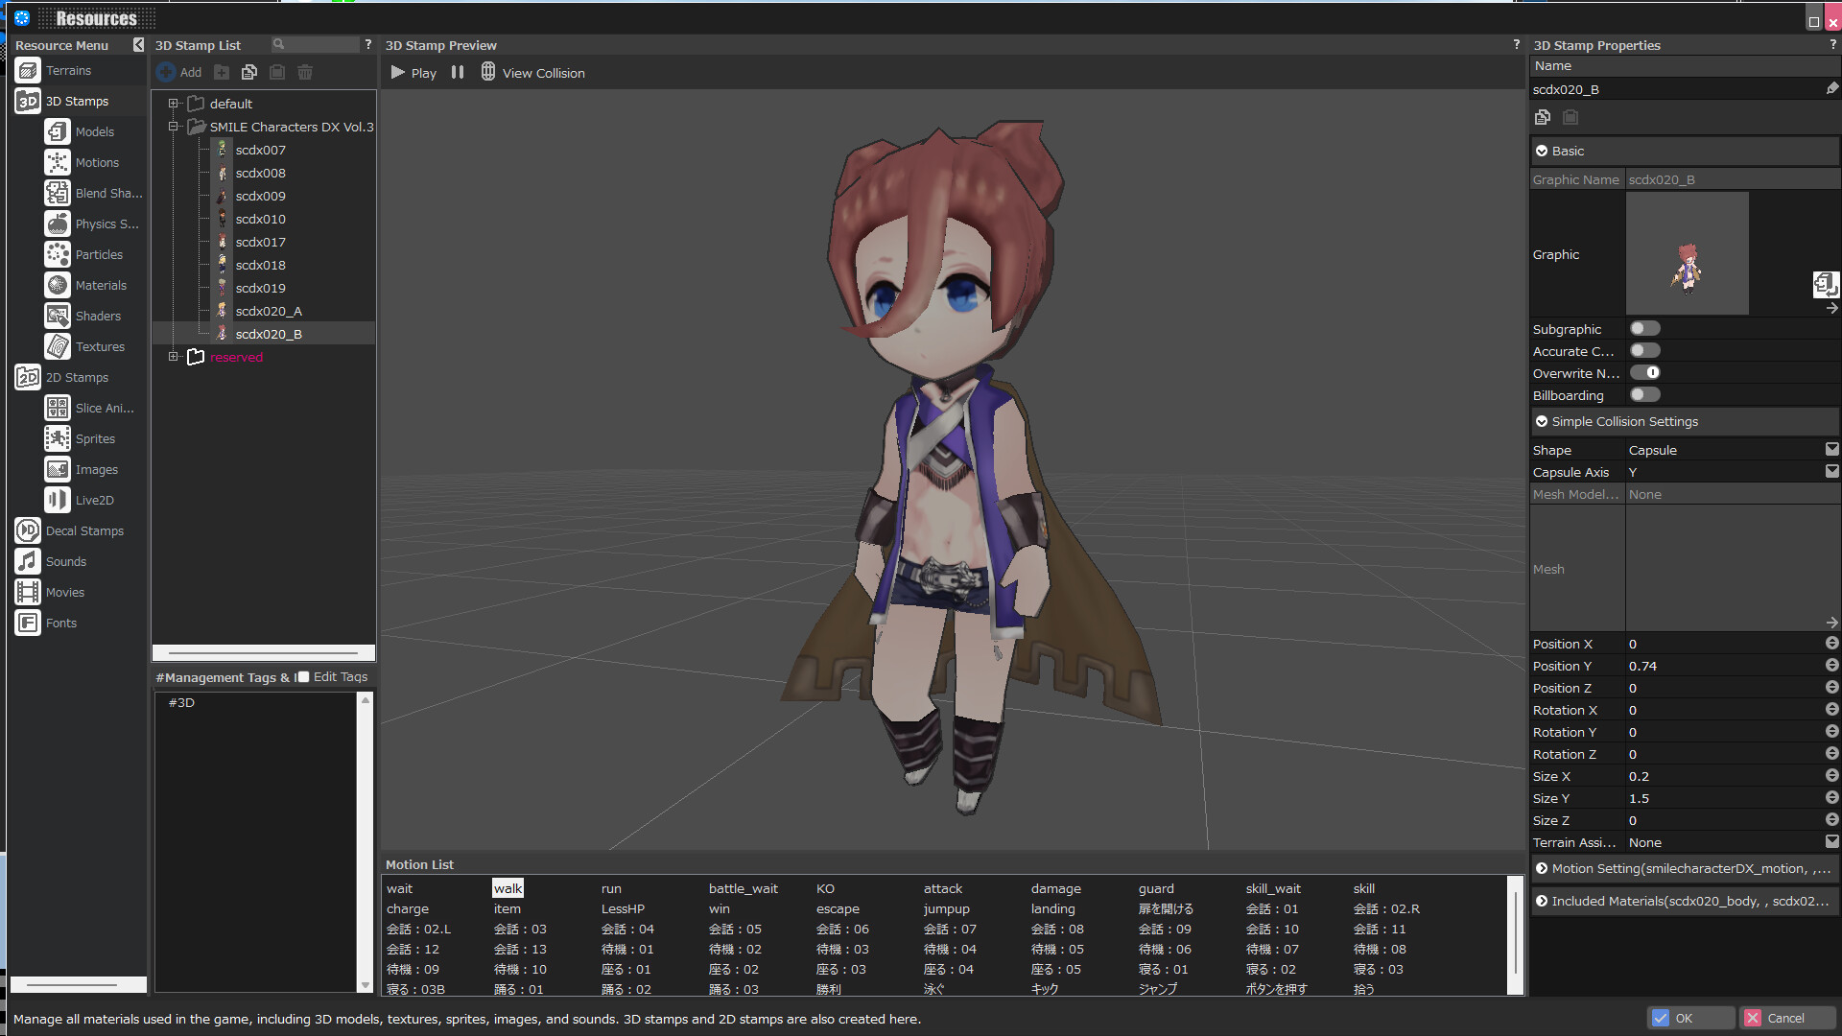Open the Models resource section

(x=80, y=132)
